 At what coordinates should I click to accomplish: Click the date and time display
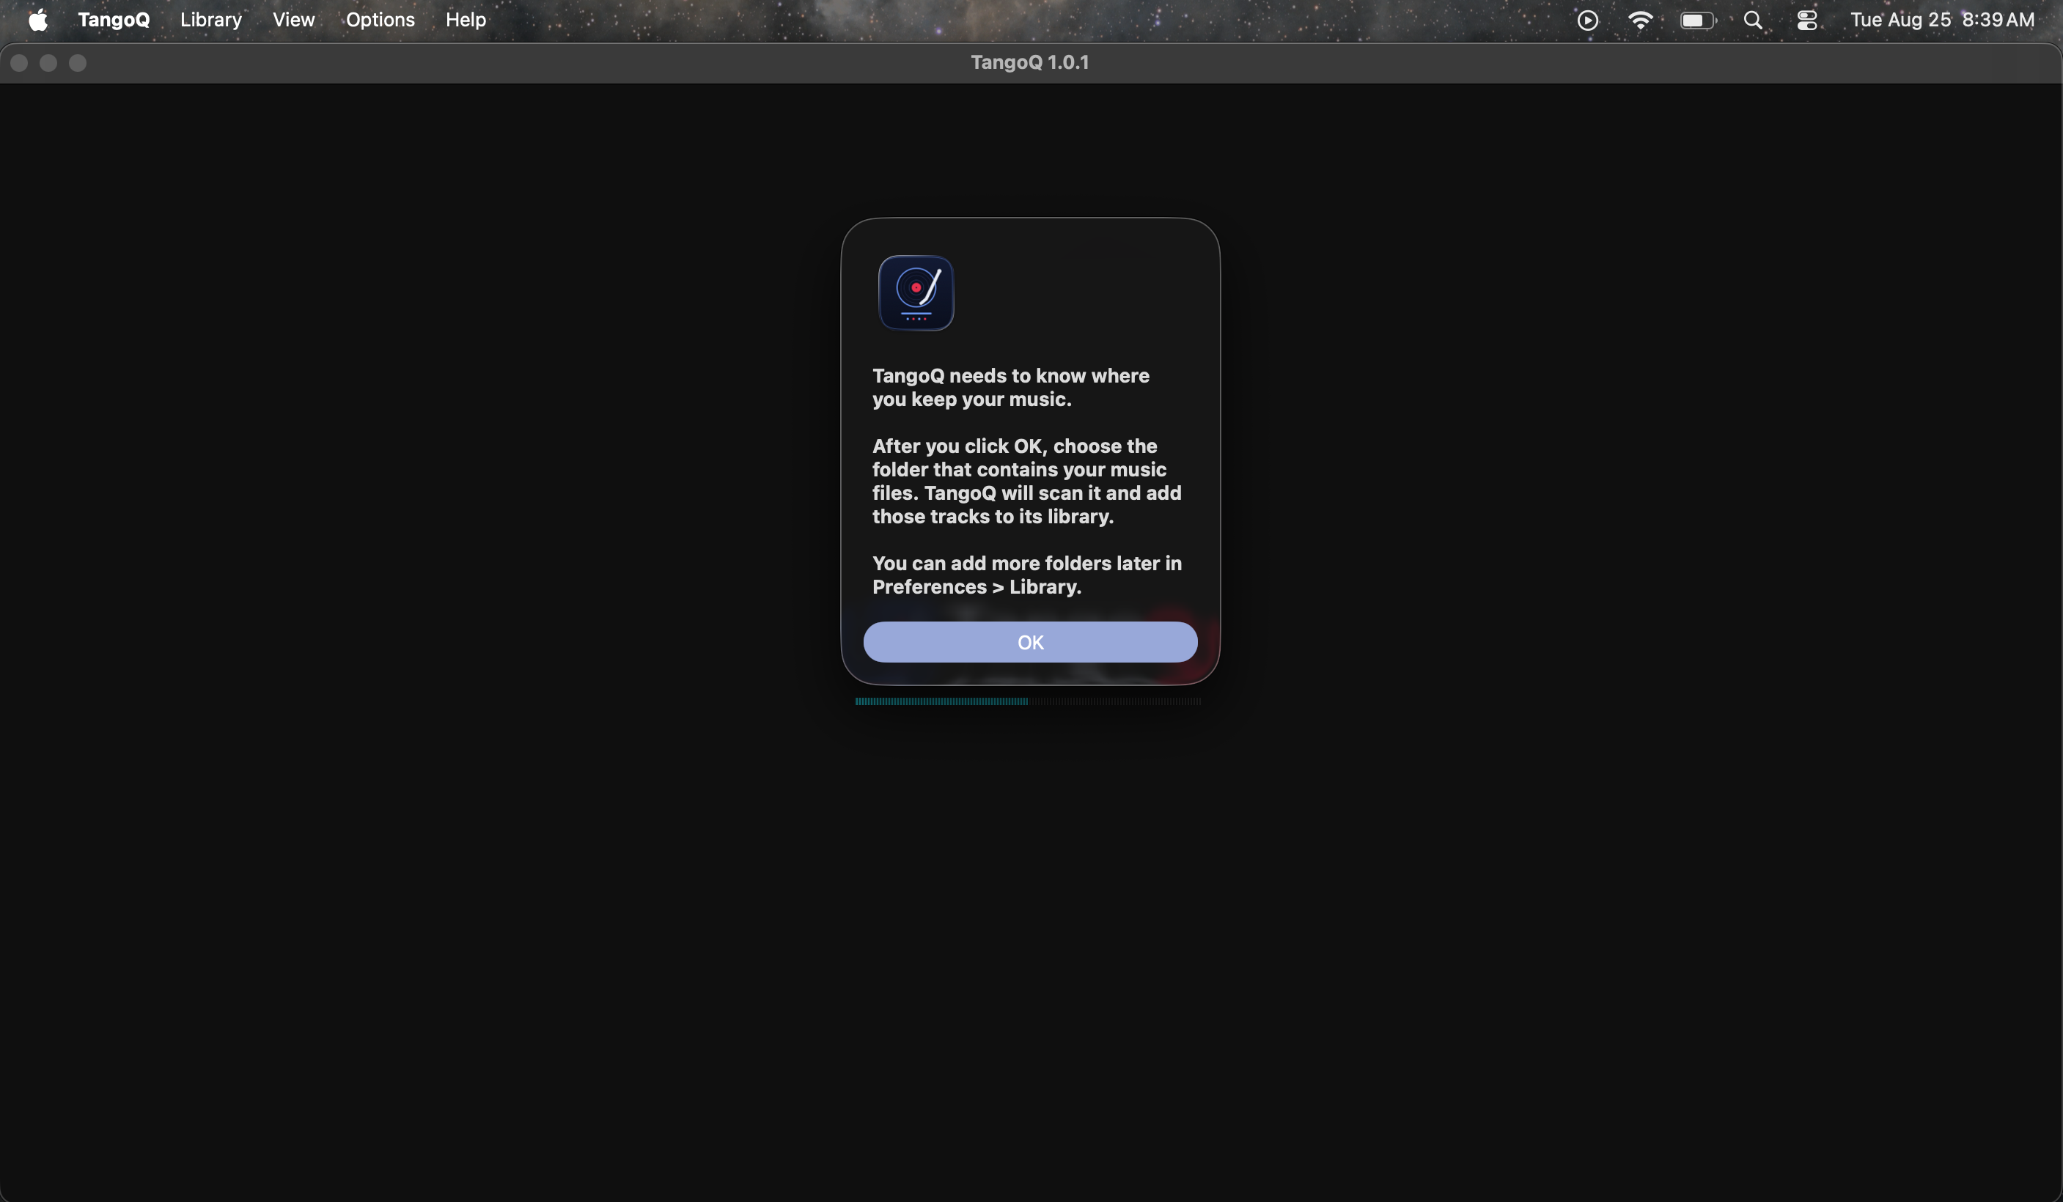point(1942,20)
